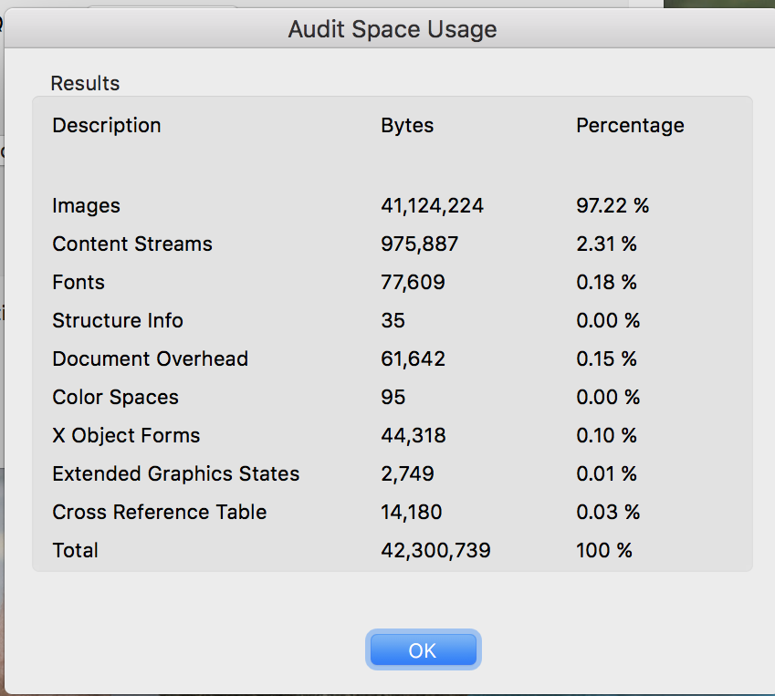Click the Percentage column header
Viewport: 775px width, 696px height.
click(x=630, y=126)
